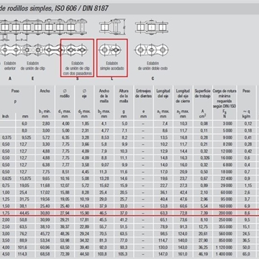The height and width of the screenshot is (259, 259).
Task: Click the plate height value '105,3'
Action: click(124, 254)
